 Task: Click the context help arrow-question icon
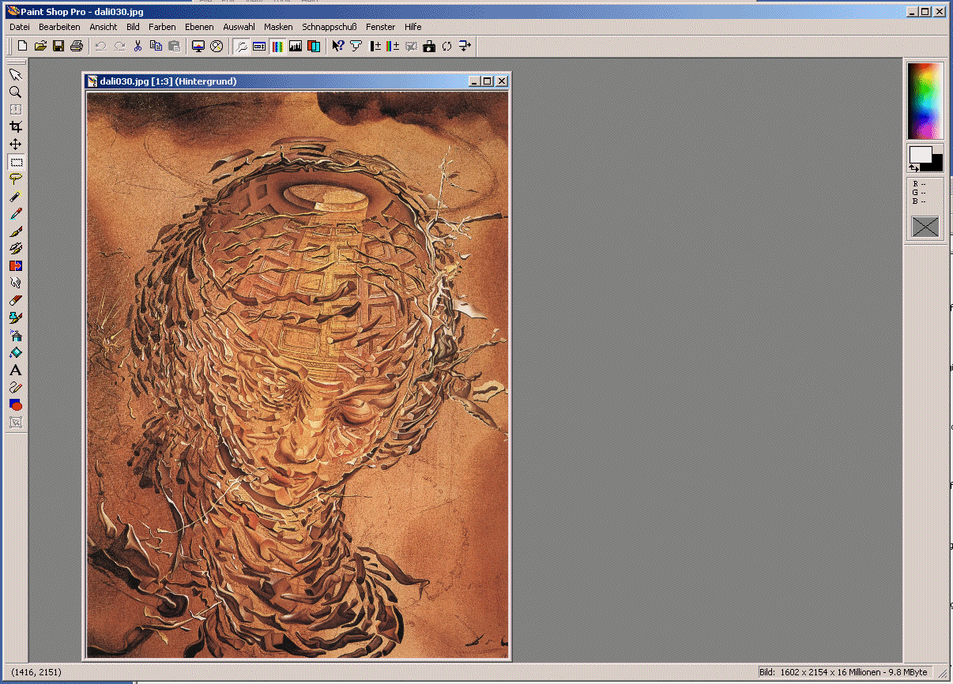click(x=338, y=46)
